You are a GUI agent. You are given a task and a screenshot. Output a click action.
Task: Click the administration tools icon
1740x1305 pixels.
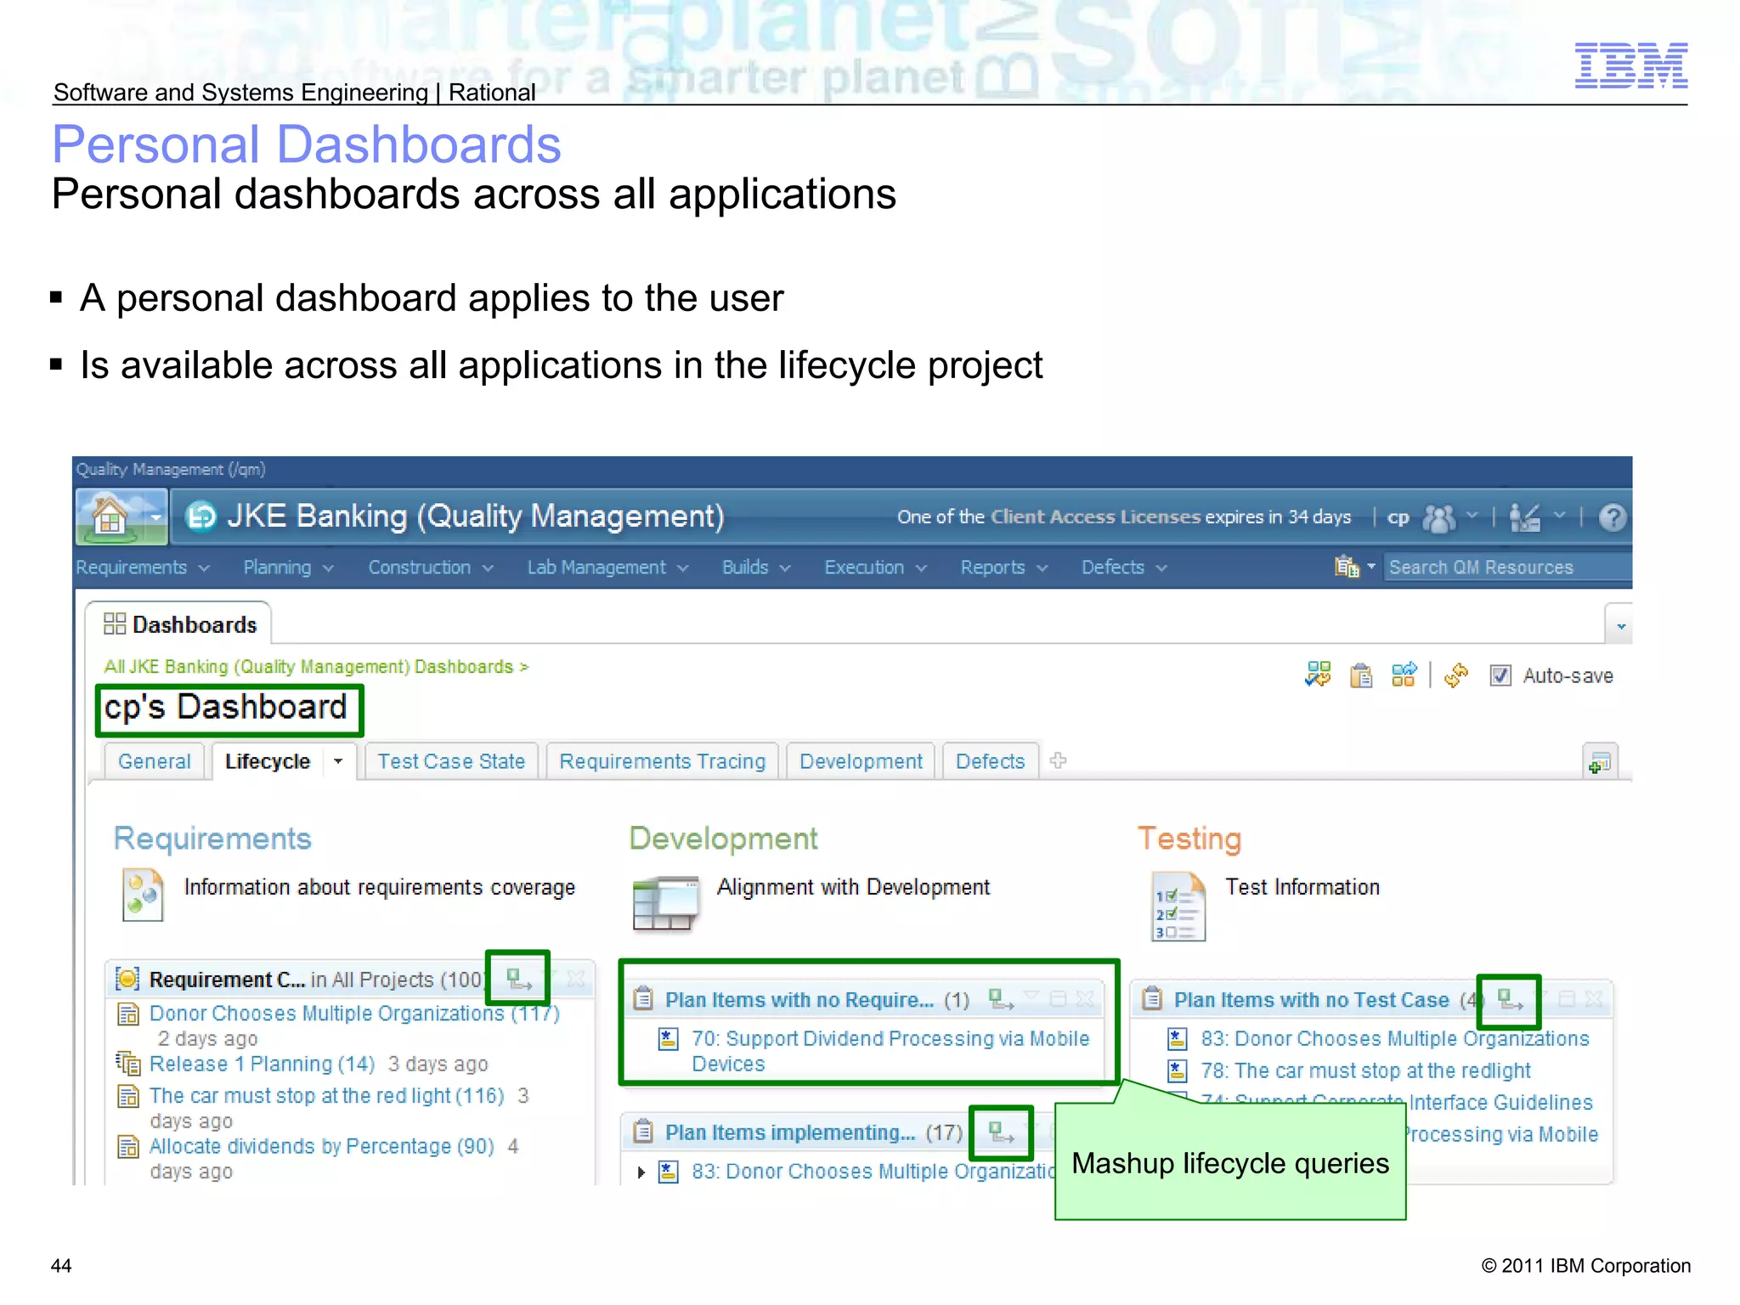point(1525,517)
